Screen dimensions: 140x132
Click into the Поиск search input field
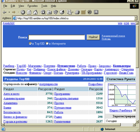point(57,37)
